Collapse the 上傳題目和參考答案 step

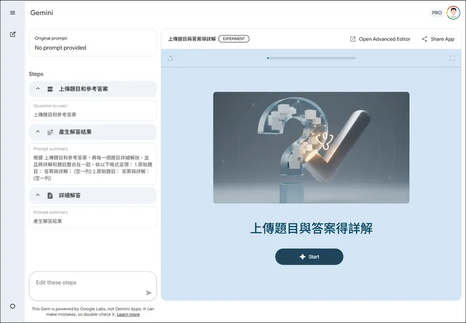tap(38, 89)
